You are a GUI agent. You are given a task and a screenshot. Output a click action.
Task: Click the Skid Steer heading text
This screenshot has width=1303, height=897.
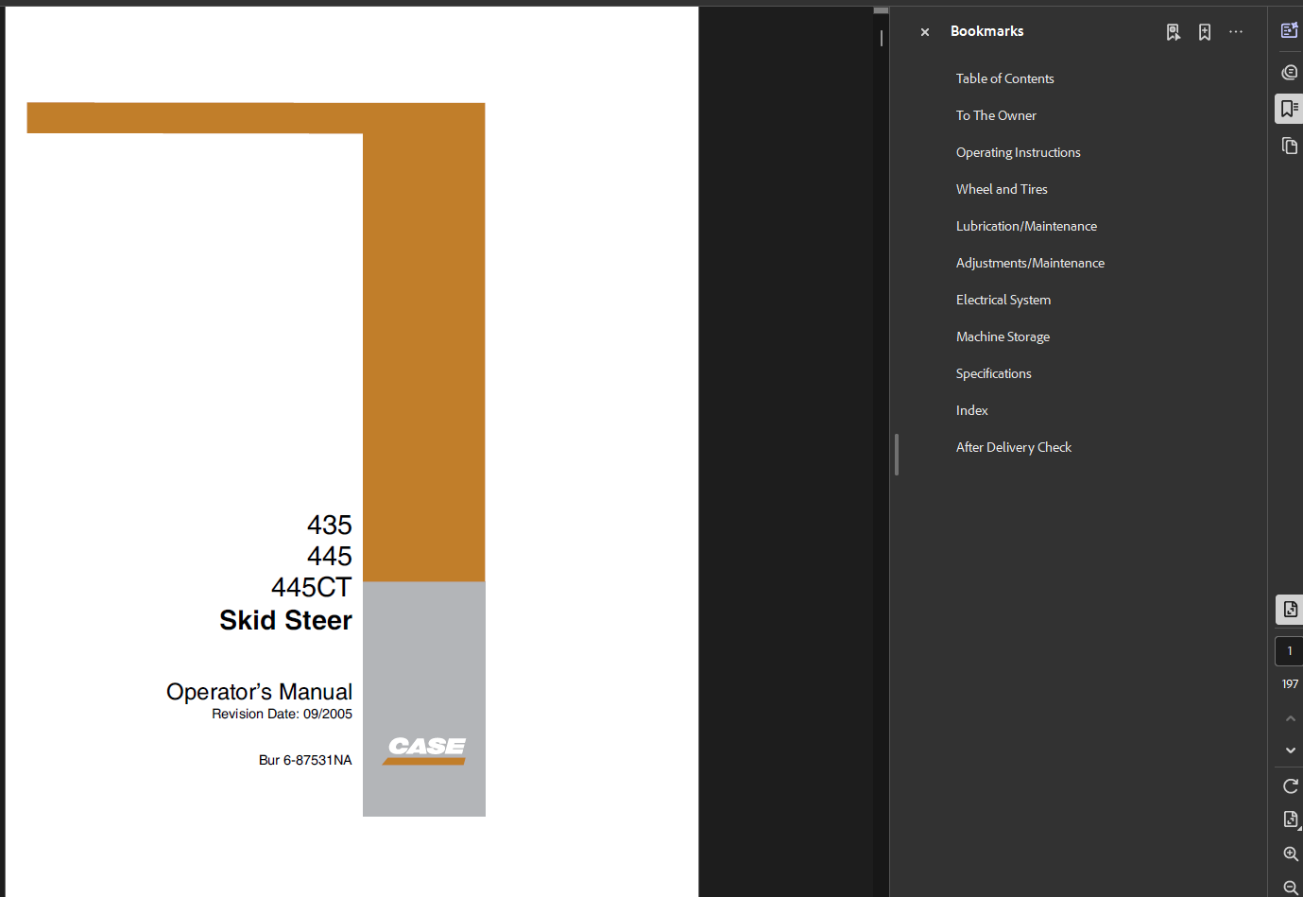[285, 620]
